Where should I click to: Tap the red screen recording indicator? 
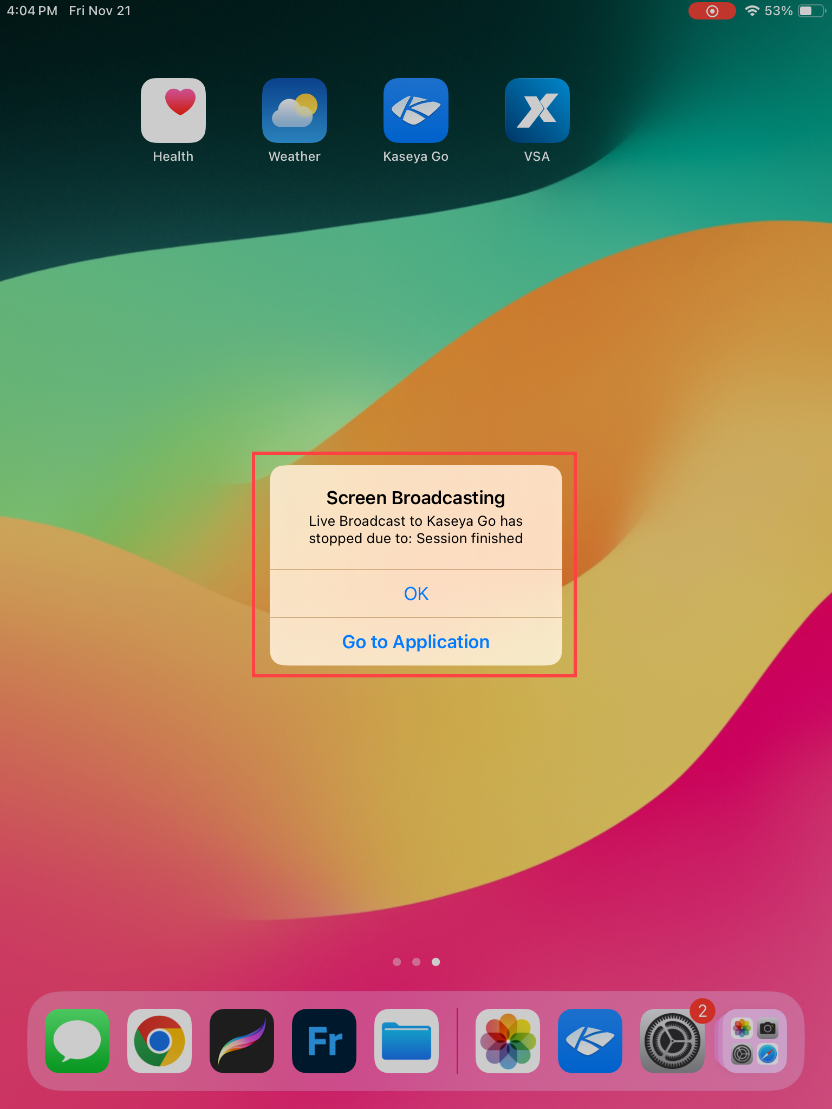click(712, 11)
